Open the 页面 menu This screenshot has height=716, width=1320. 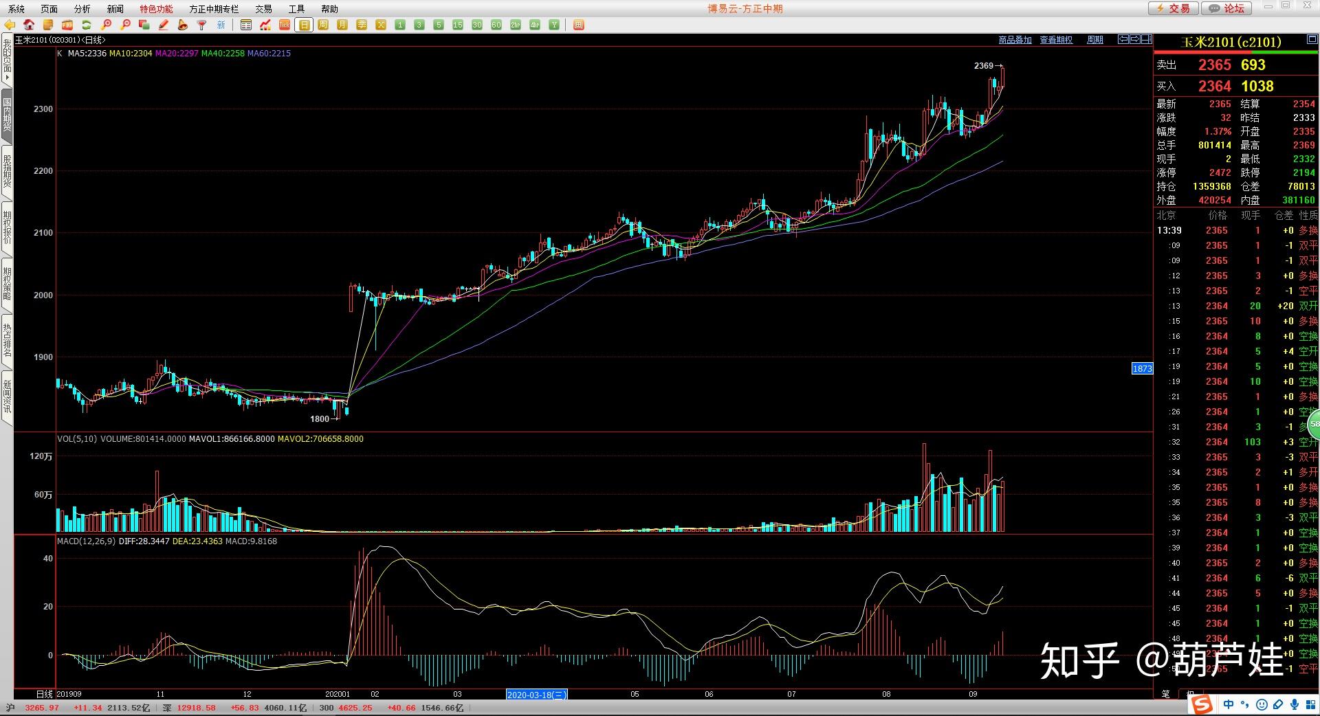click(49, 9)
